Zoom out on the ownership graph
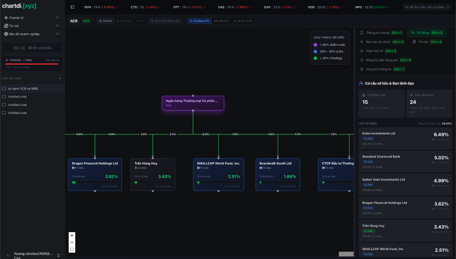The width and height of the screenshot is (456, 259). (72, 242)
